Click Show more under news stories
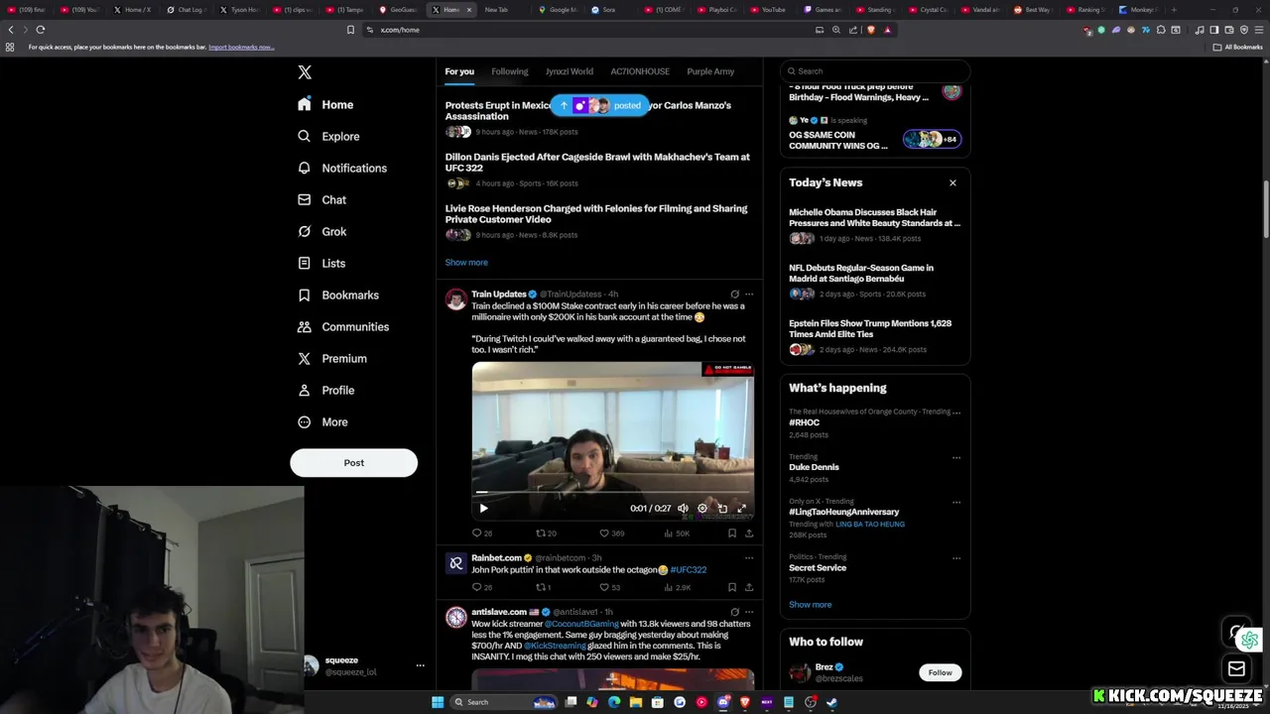This screenshot has width=1270, height=714. (466, 263)
